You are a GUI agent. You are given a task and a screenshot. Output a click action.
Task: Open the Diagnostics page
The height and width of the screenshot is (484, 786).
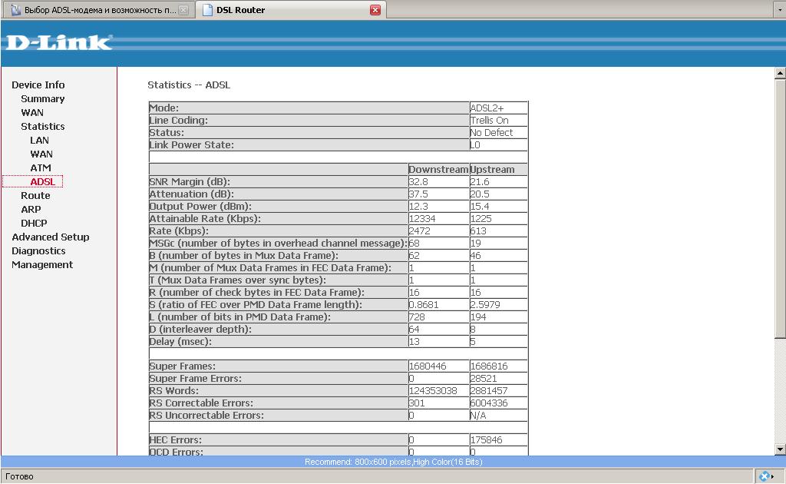[x=38, y=250]
